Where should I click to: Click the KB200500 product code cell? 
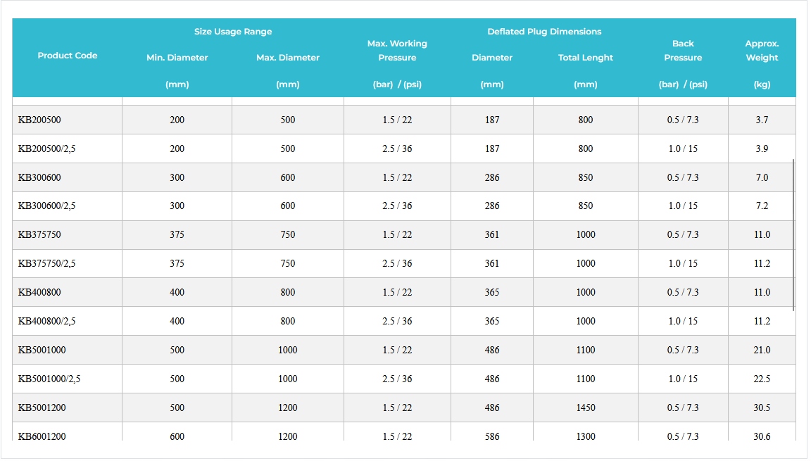(x=40, y=120)
